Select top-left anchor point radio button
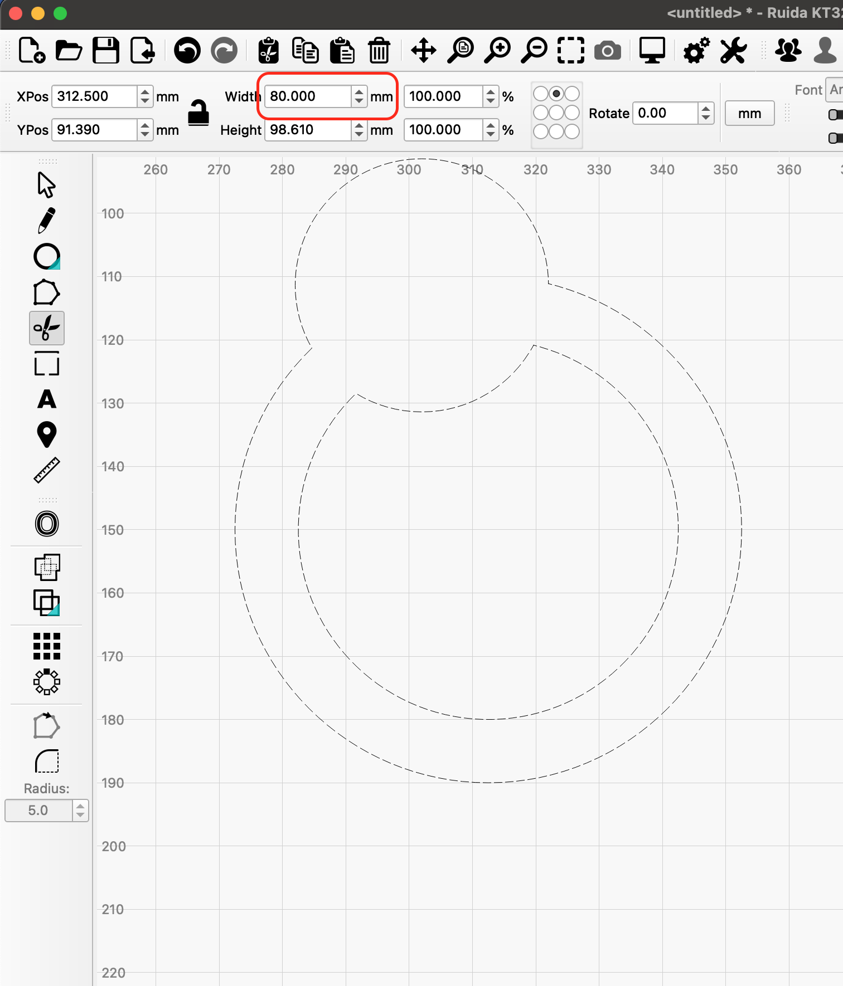 point(541,94)
